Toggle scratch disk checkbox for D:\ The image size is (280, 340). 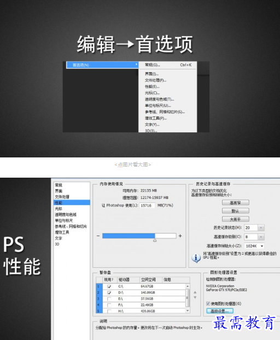click(x=109, y=293)
